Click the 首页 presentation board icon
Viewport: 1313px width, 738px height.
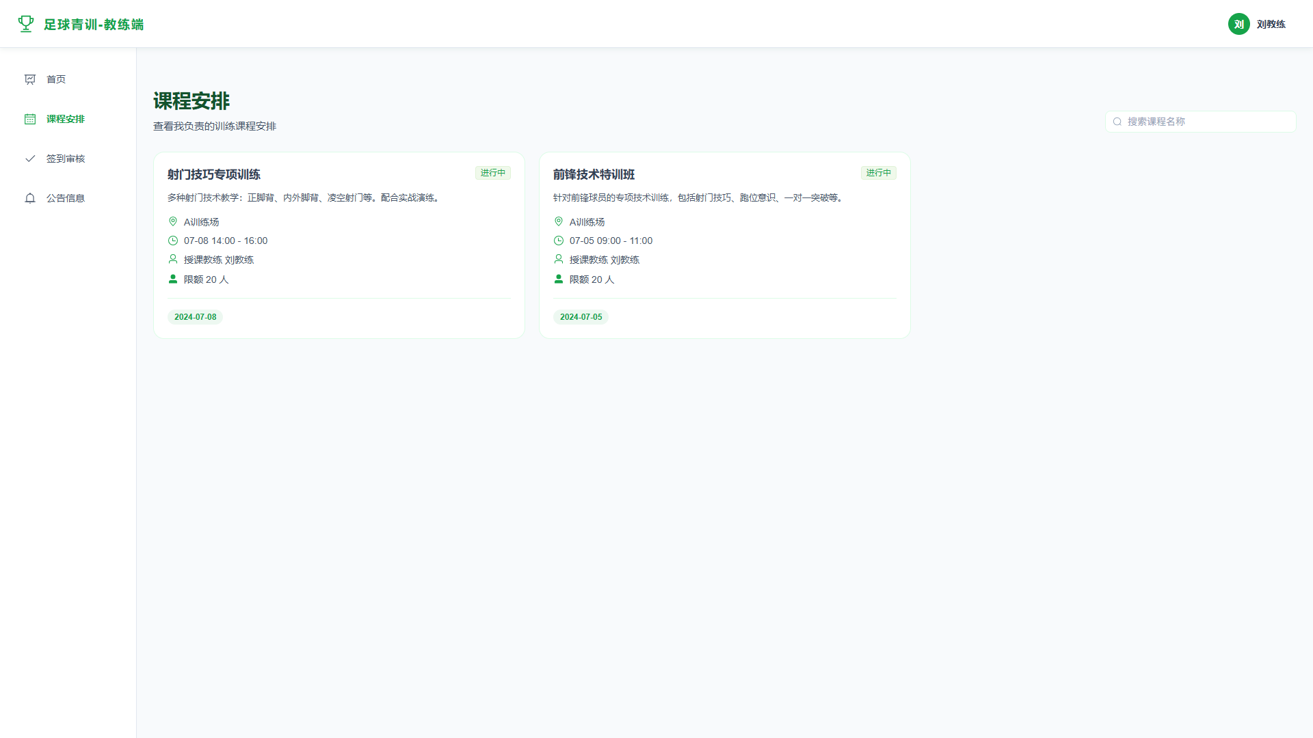click(30, 79)
